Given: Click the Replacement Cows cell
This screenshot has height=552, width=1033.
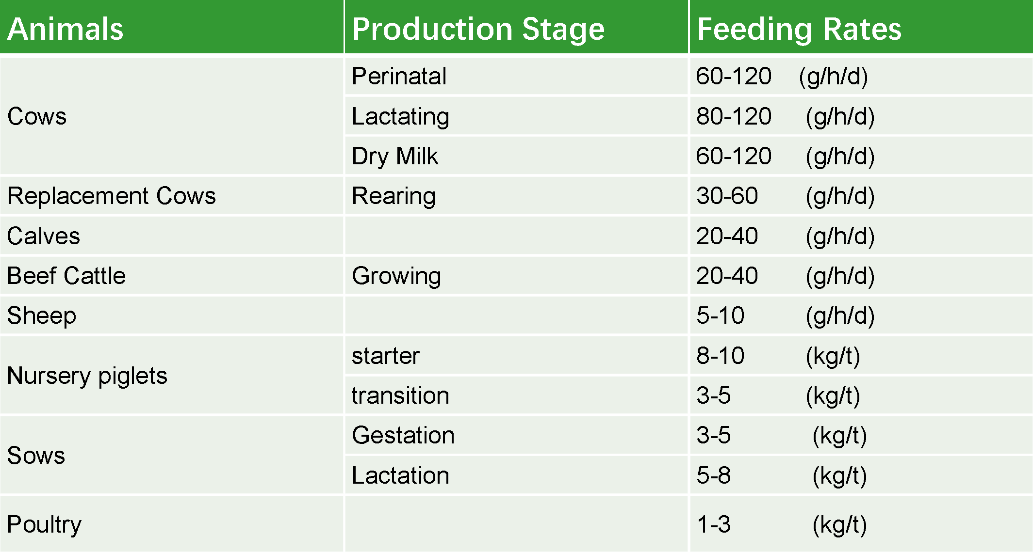Looking at the screenshot, I should [x=172, y=196].
